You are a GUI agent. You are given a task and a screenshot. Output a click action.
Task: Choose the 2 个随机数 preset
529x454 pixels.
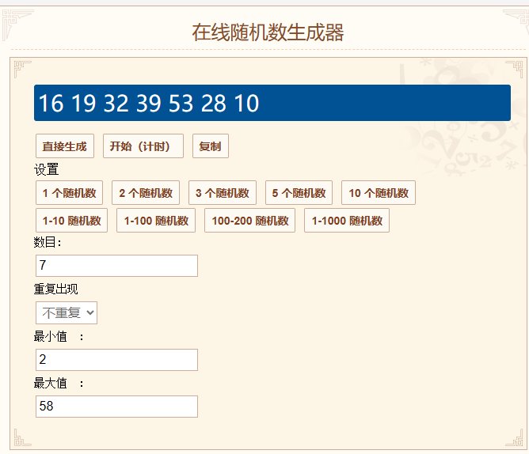(x=146, y=193)
